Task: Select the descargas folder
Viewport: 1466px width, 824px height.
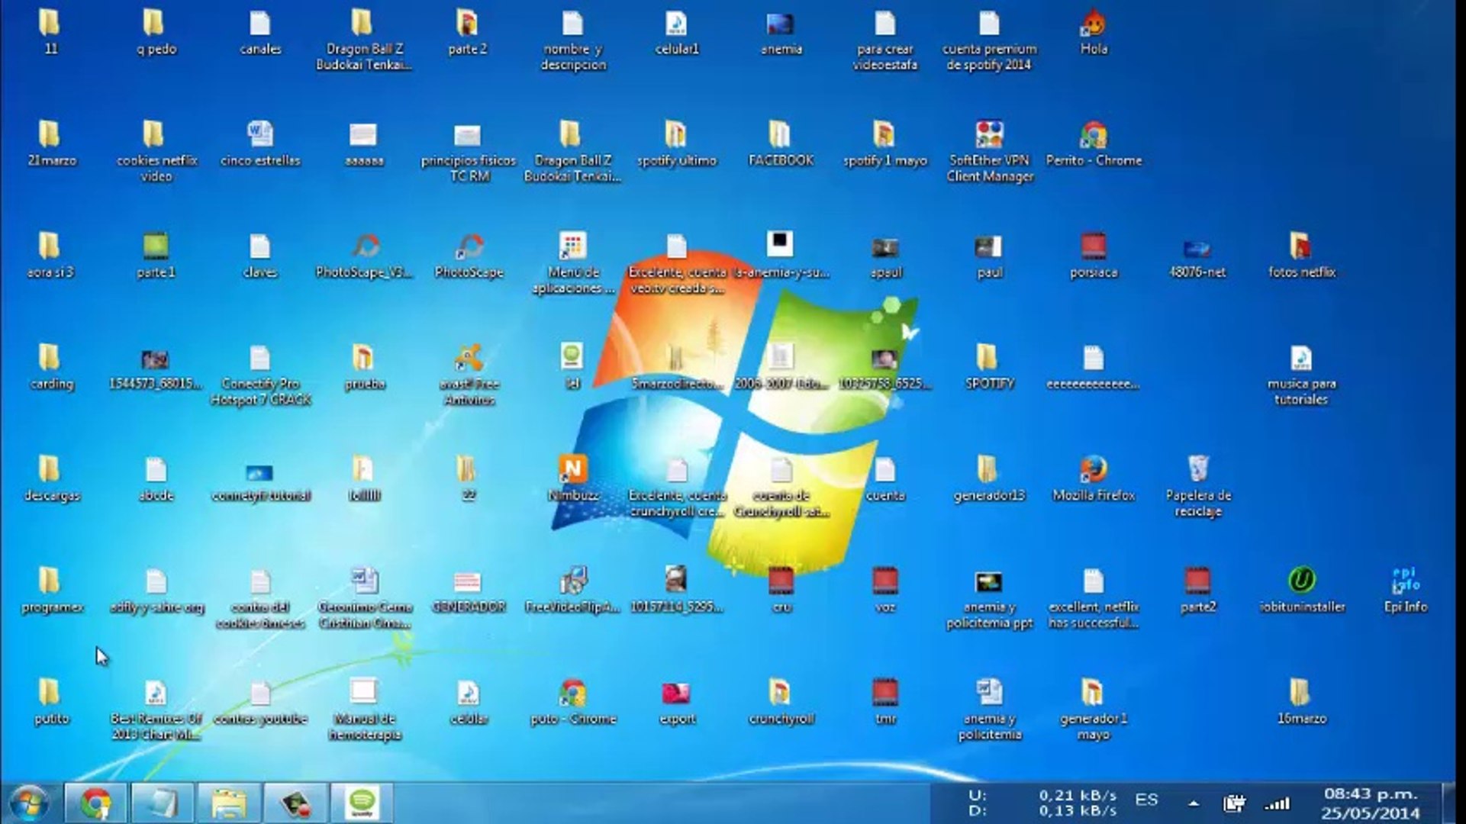Action: [51, 478]
